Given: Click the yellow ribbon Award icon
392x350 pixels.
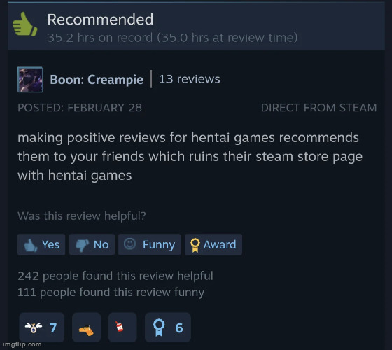Looking at the screenshot, I should (x=195, y=245).
